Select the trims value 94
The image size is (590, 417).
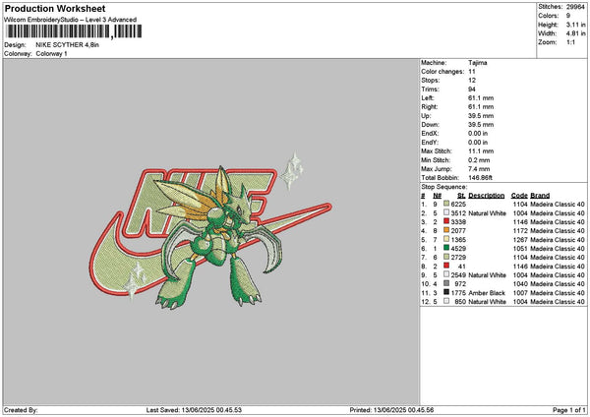click(472, 89)
